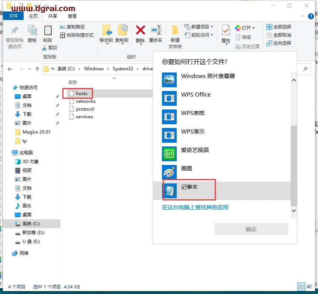Collapse the ribbon with the chevron

pyautogui.click(x=303, y=16)
